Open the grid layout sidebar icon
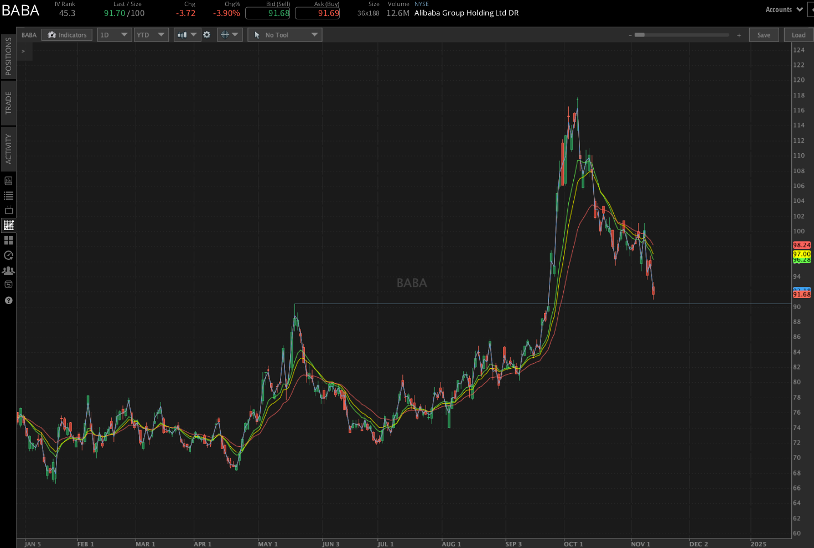814x548 pixels. pos(8,240)
